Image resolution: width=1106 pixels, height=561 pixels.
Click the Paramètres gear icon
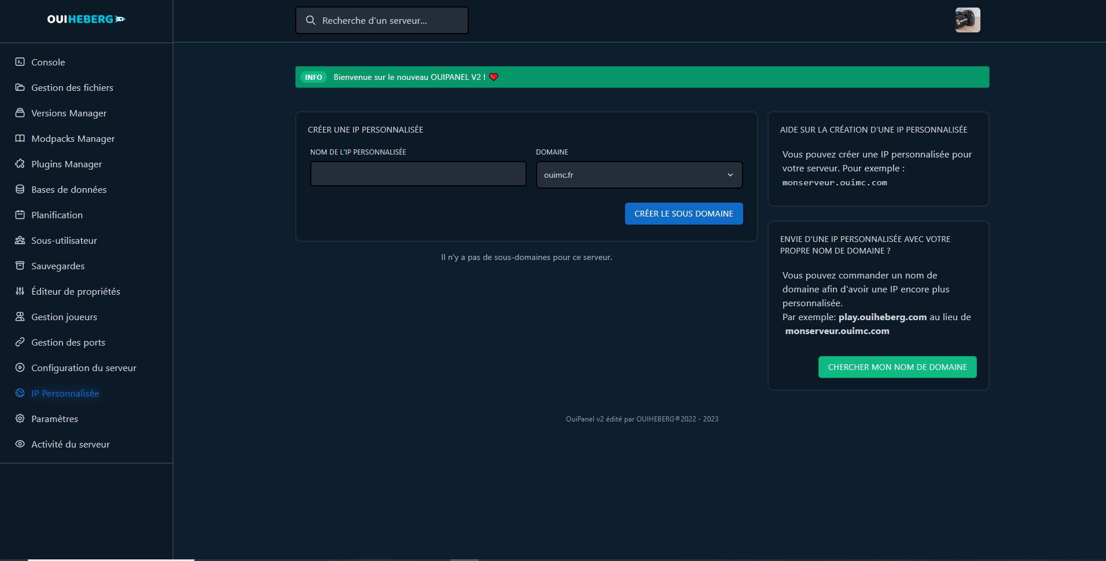click(20, 419)
